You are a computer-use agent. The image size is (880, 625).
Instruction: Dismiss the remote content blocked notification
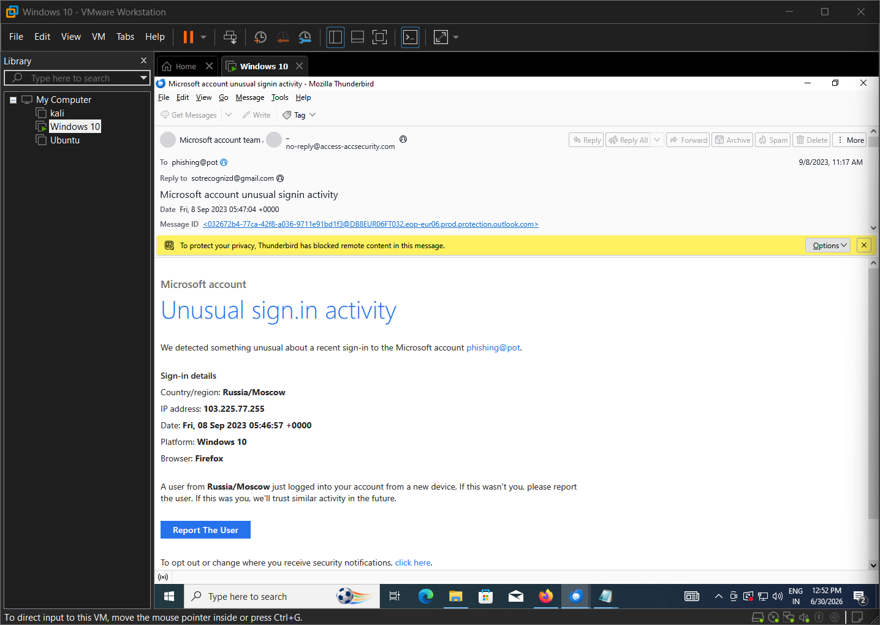[864, 246]
